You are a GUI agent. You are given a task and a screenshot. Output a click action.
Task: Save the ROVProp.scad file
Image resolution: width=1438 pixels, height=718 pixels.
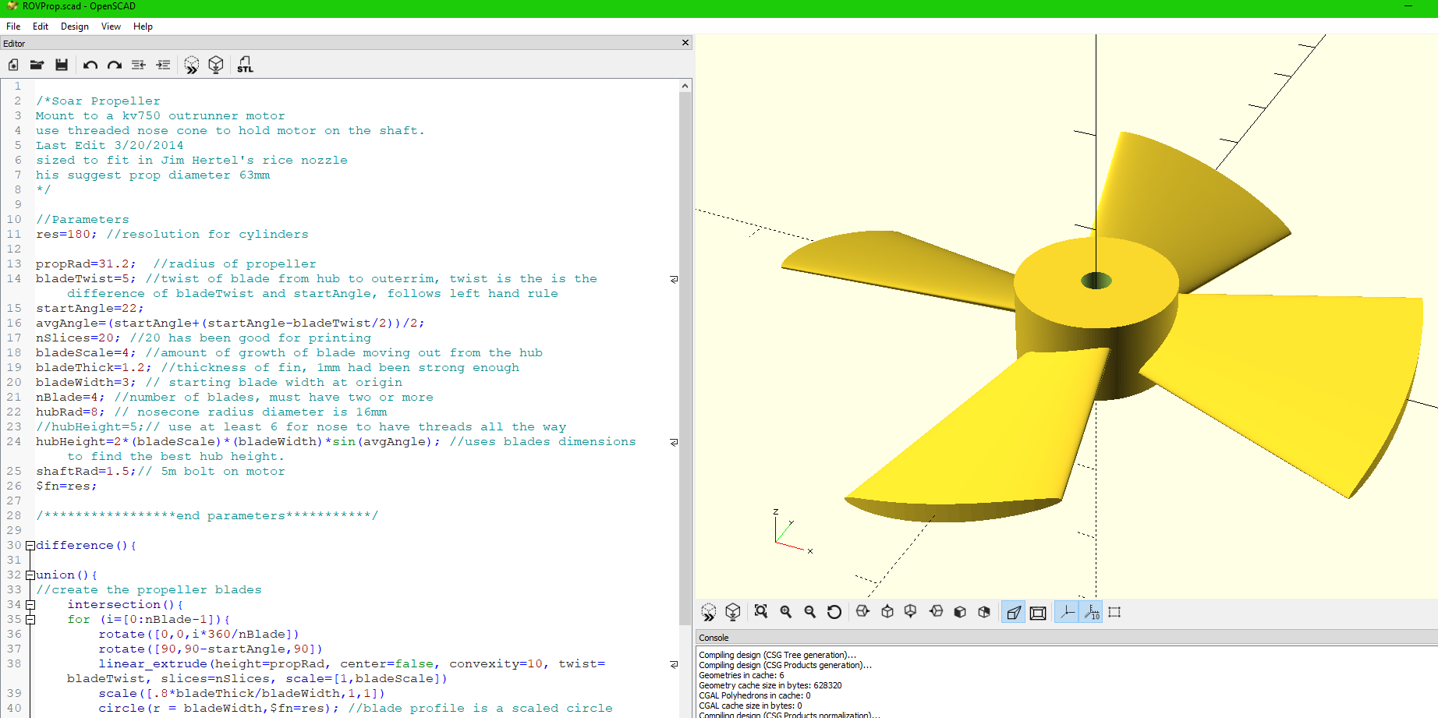point(62,65)
